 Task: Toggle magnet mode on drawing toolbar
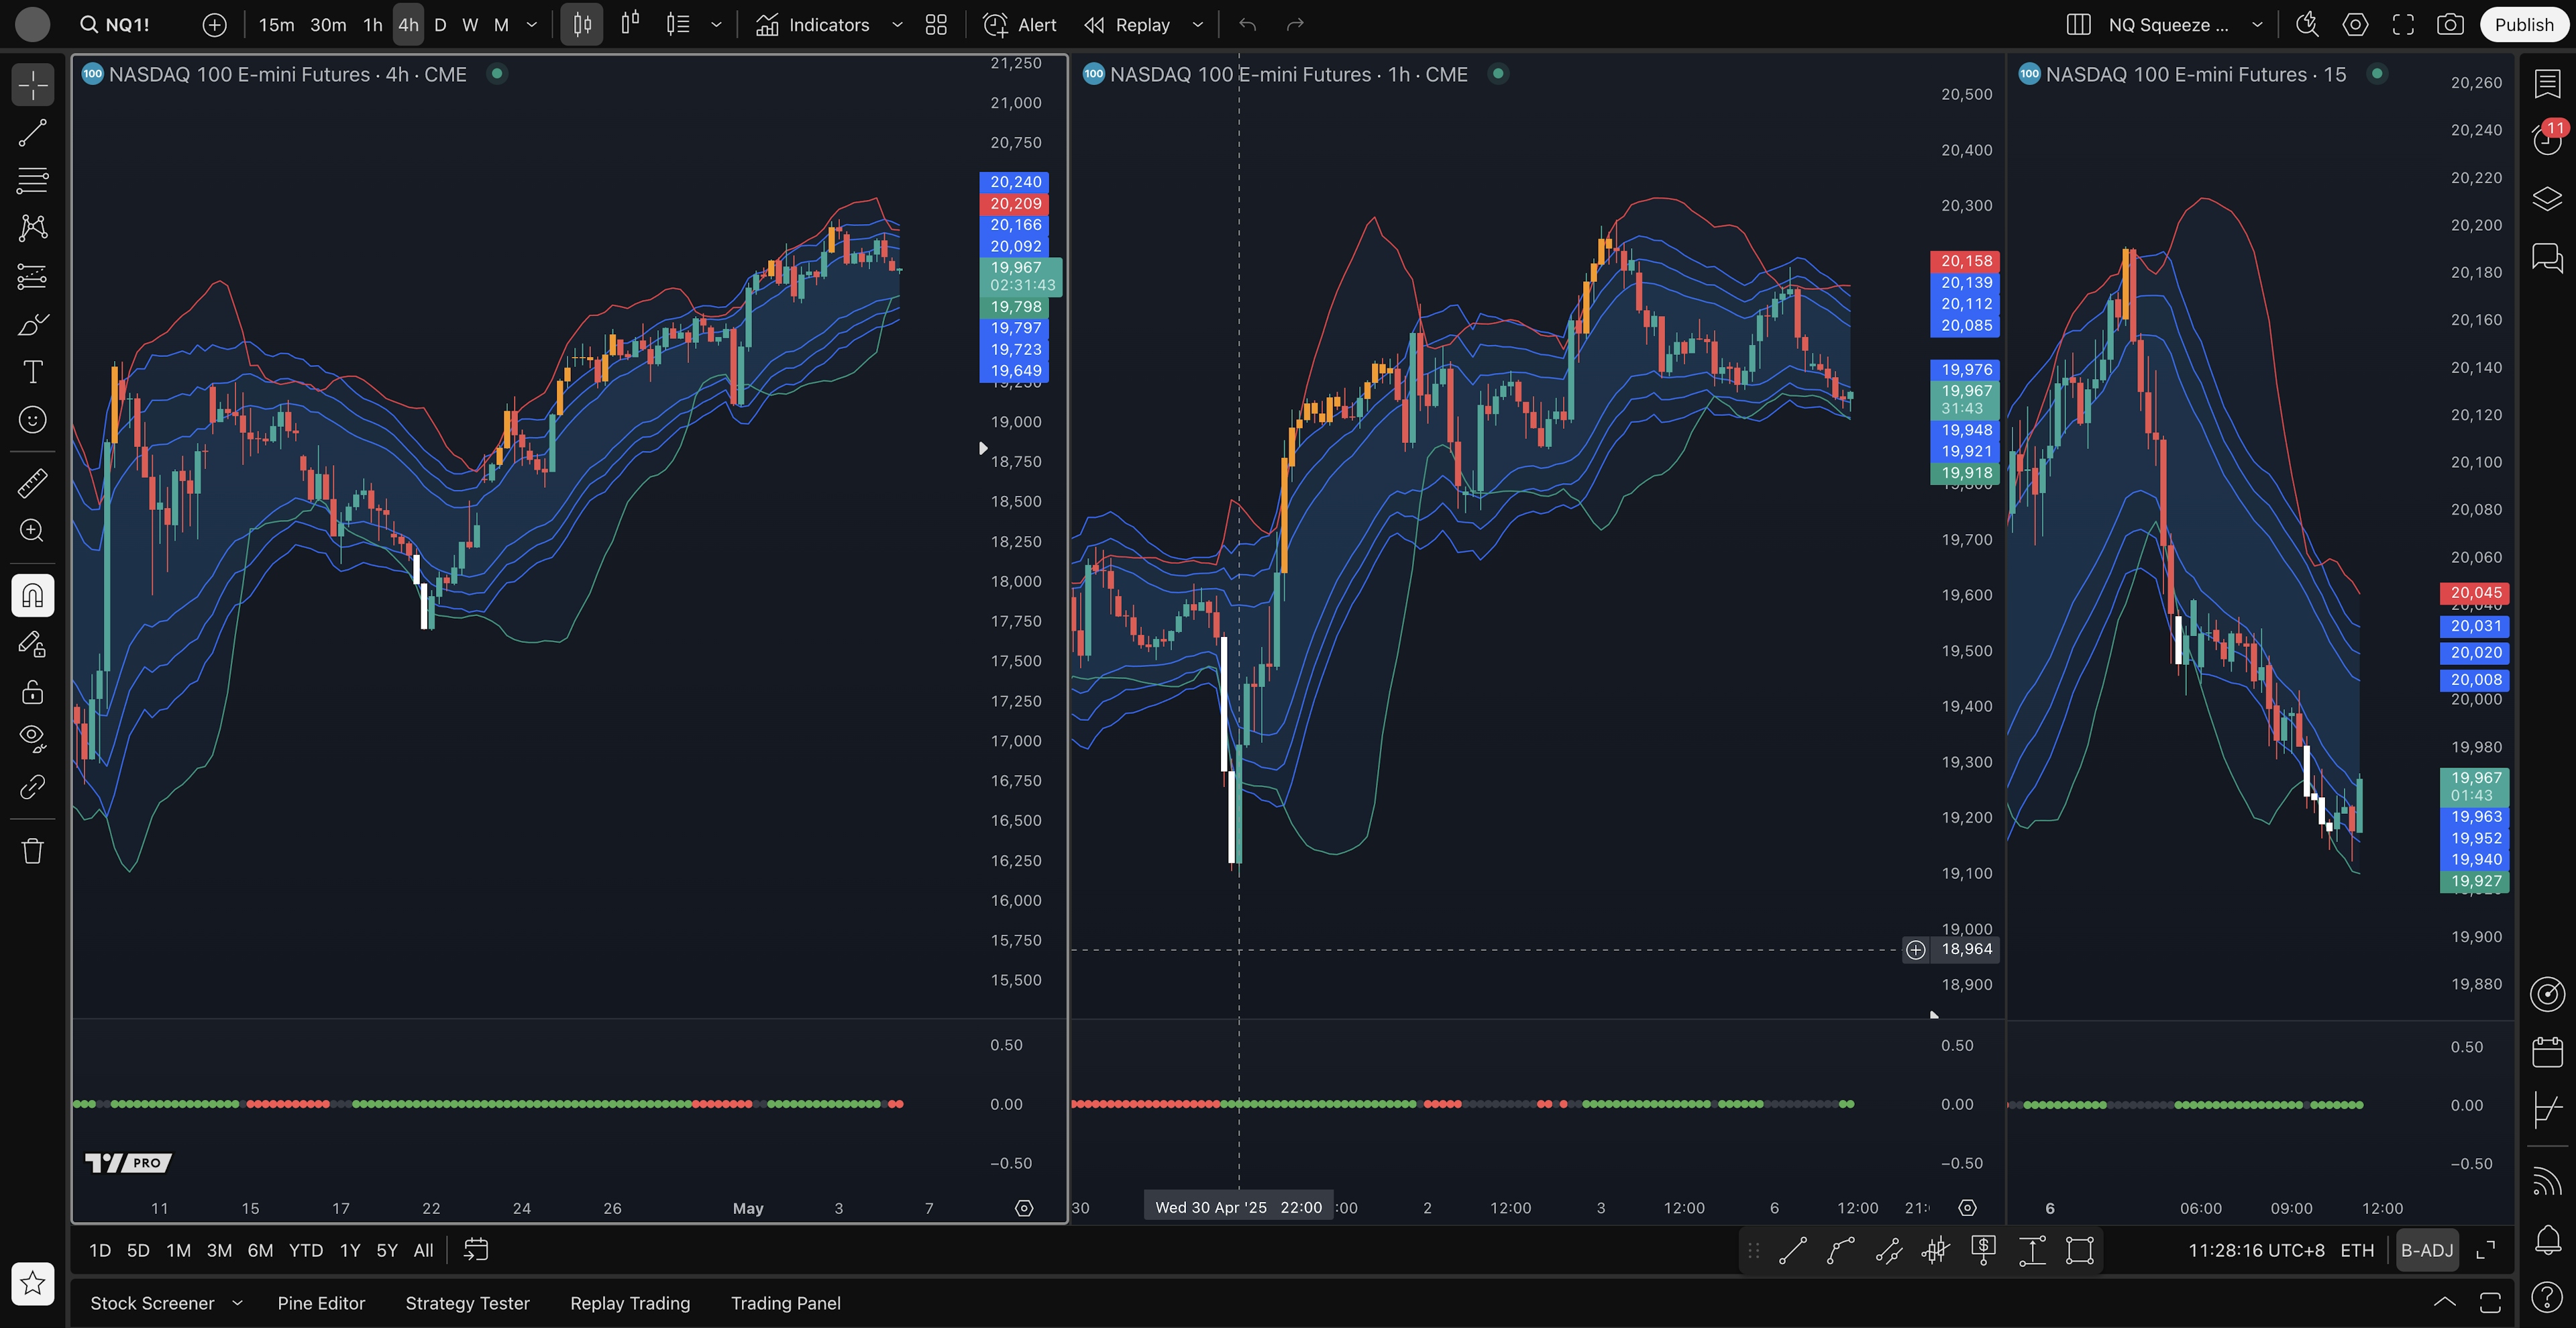coord(32,596)
